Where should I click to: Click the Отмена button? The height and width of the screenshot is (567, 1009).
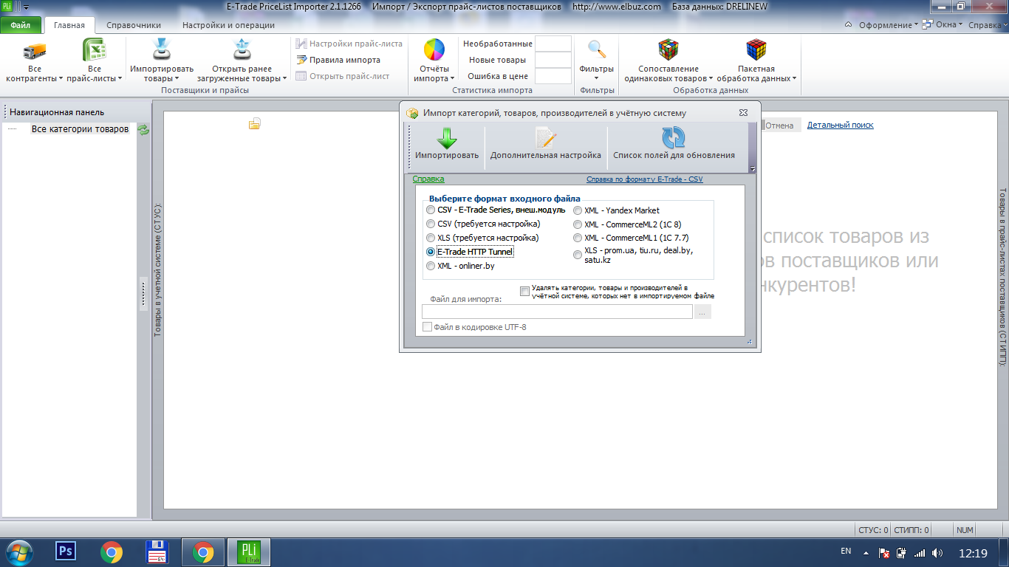click(779, 126)
